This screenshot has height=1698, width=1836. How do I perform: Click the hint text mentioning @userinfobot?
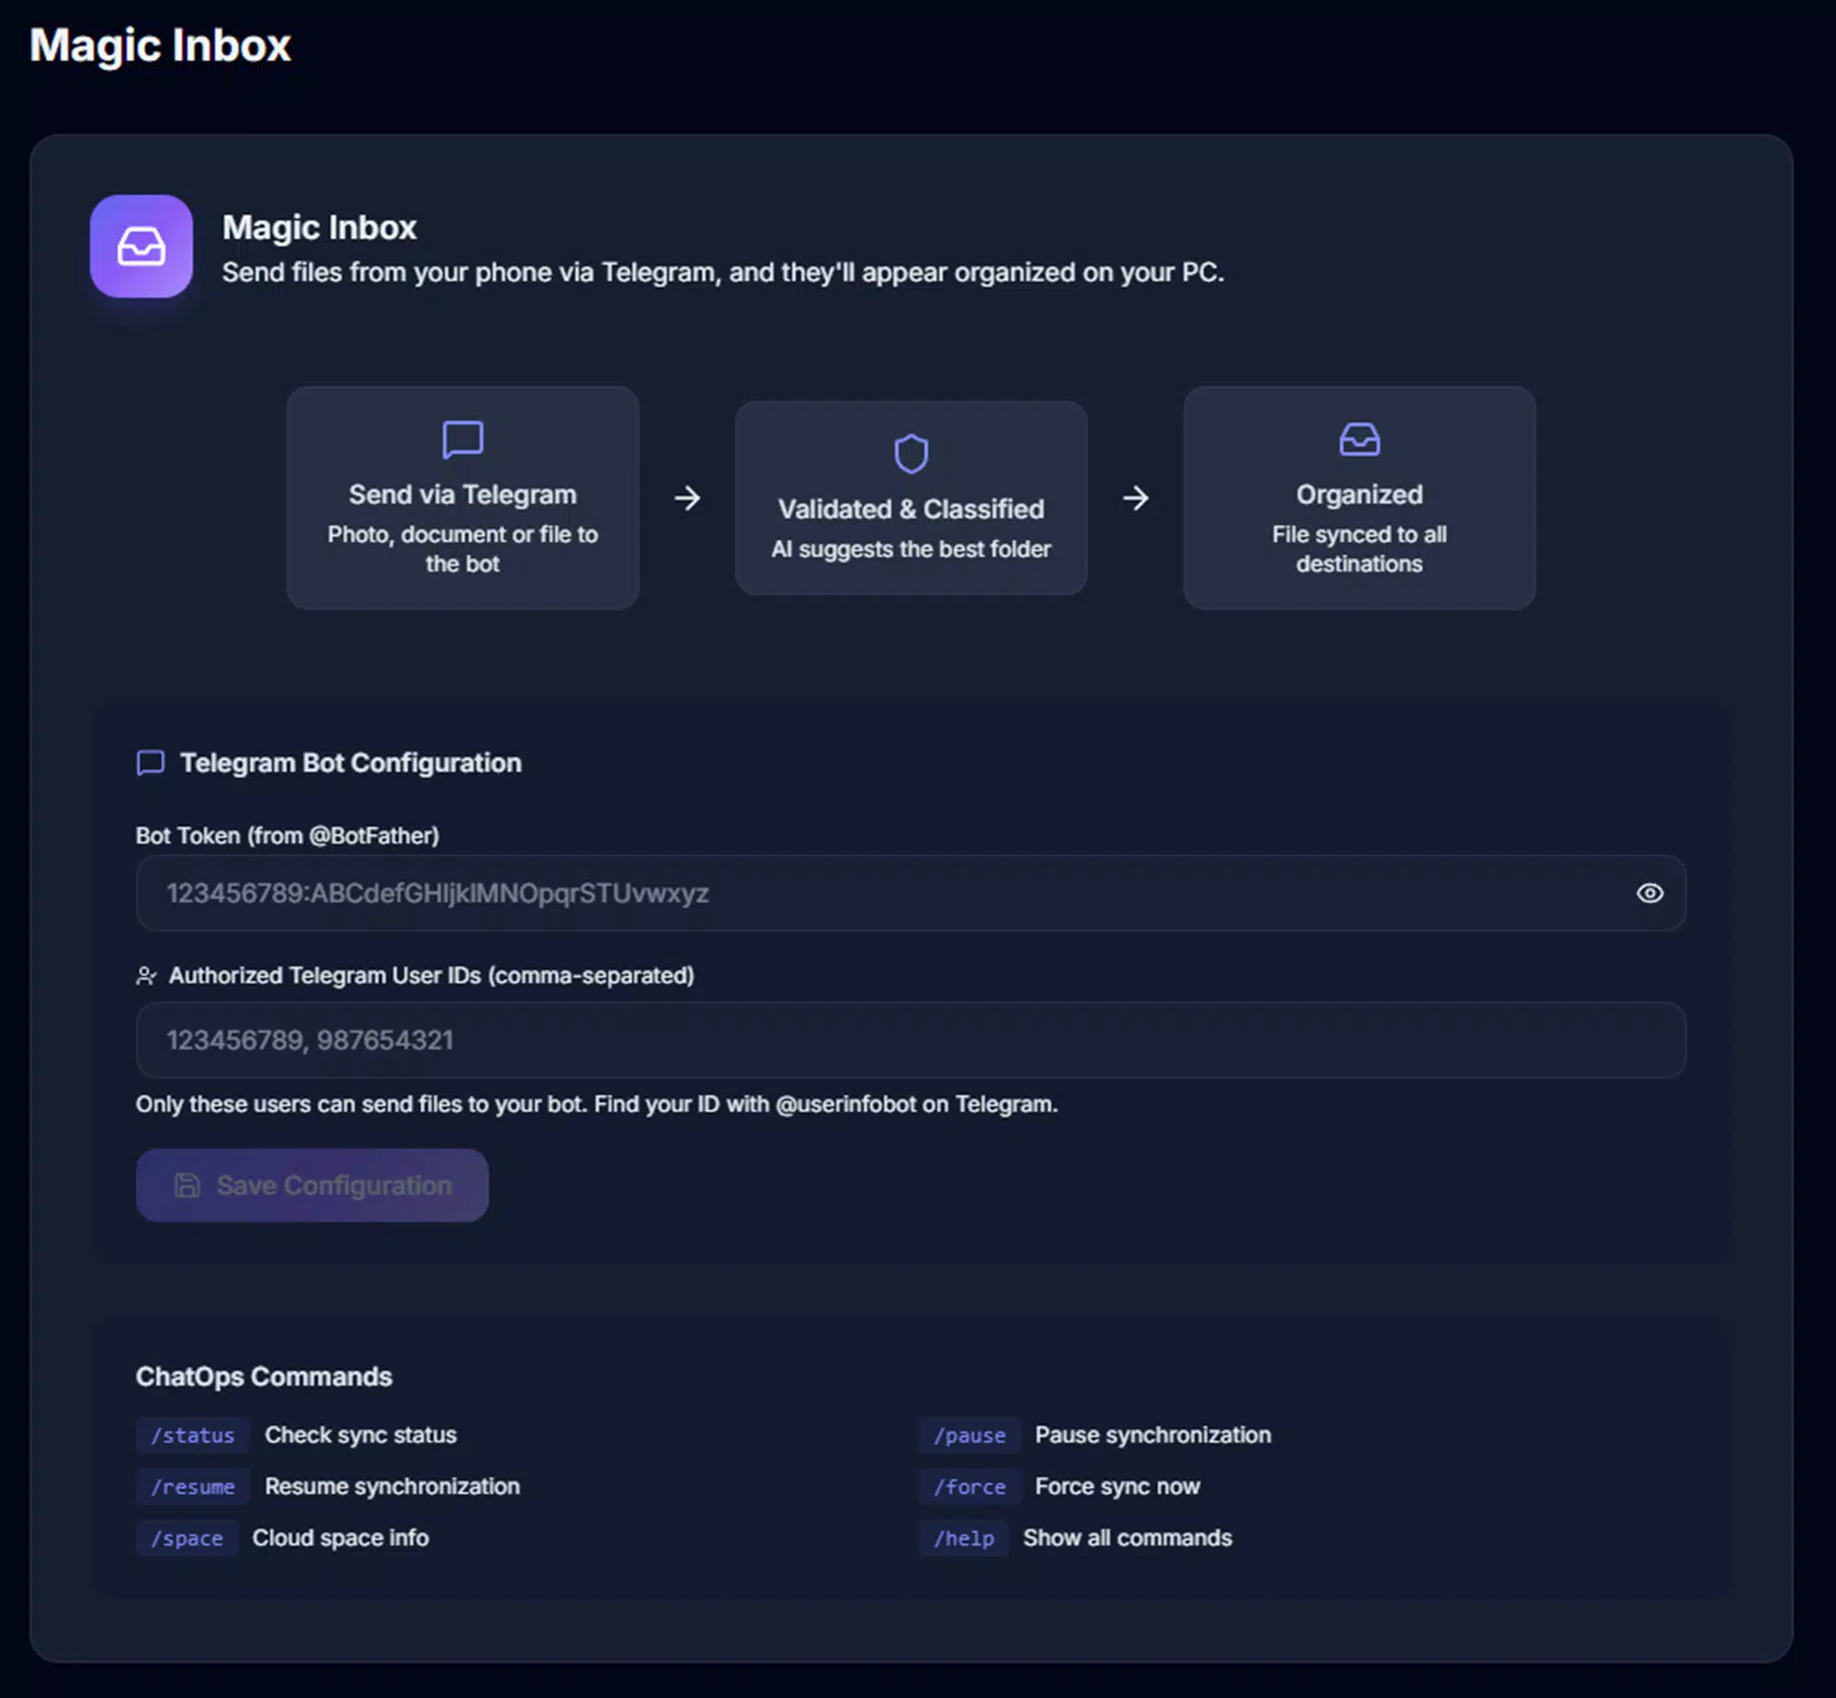point(597,1104)
